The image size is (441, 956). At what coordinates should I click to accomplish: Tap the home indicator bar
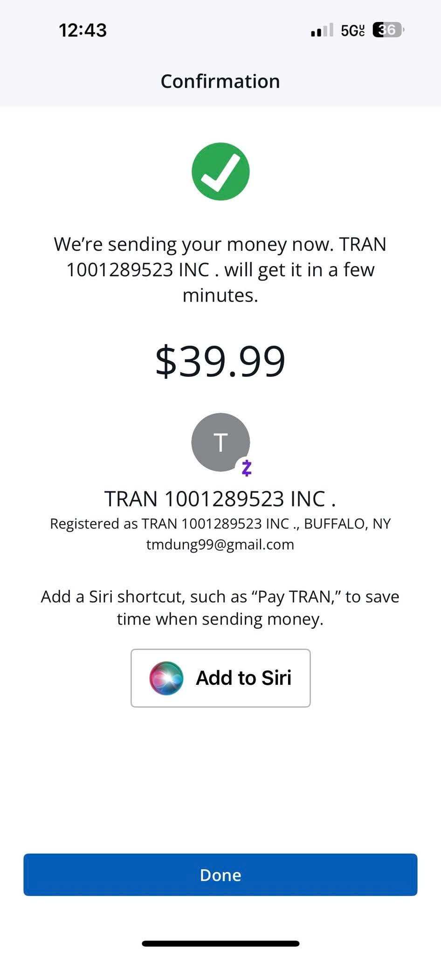tap(220, 943)
